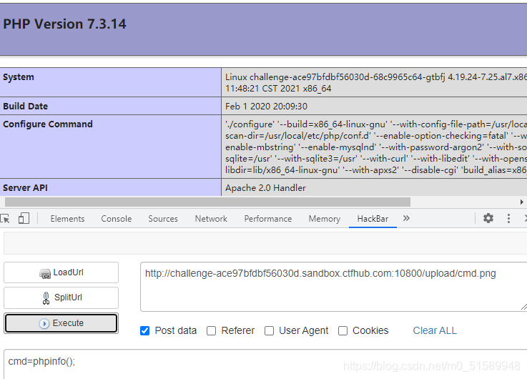Click the LoadUrl button
Image resolution: width=527 pixels, height=379 pixels.
[61, 272]
